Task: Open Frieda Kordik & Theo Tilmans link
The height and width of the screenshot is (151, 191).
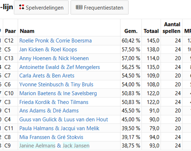Action: pos(54,102)
